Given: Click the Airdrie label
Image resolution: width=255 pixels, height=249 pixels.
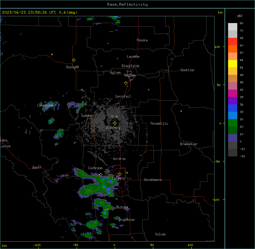Looking at the screenshot, I should (120, 159).
